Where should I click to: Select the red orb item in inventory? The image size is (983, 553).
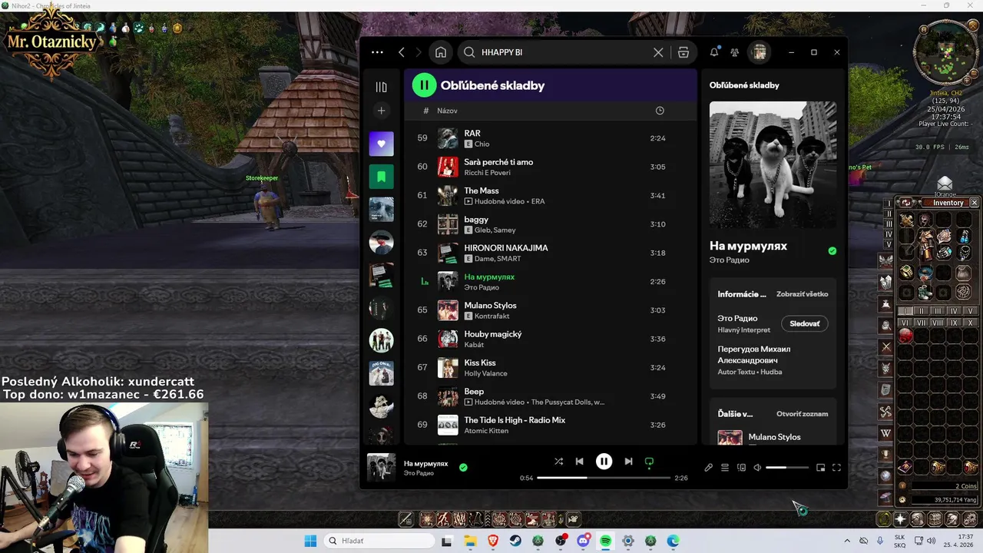(x=906, y=336)
